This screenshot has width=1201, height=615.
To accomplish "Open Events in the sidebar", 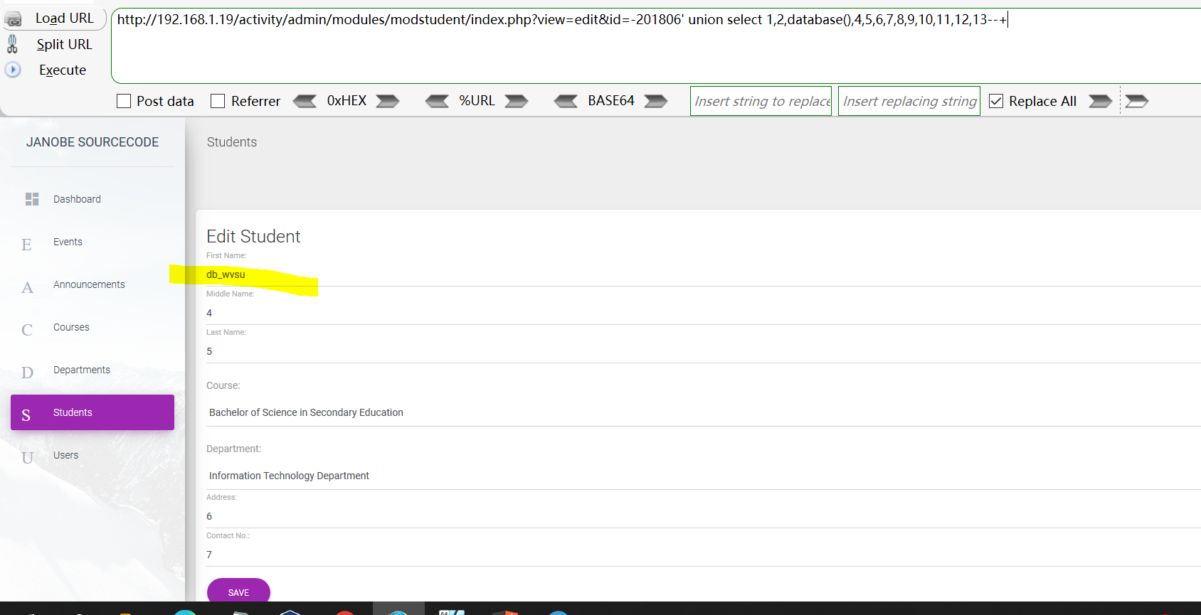I will coord(68,242).
